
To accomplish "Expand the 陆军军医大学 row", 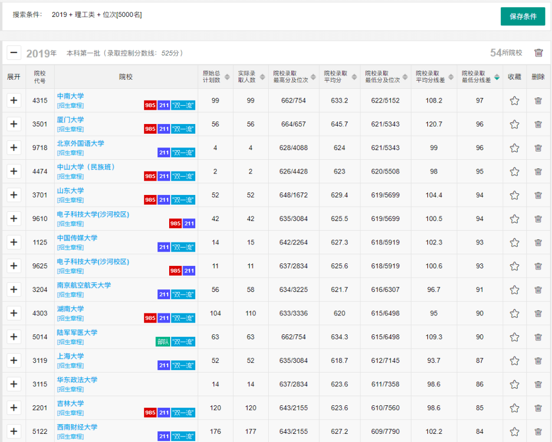I will click(x=14, y=336).
